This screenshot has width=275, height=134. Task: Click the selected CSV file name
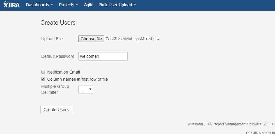tap(132, 39)
